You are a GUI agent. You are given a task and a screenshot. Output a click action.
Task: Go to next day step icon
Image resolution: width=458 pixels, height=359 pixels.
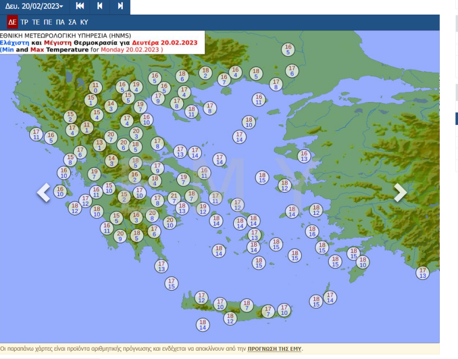(x=120, y=6)
